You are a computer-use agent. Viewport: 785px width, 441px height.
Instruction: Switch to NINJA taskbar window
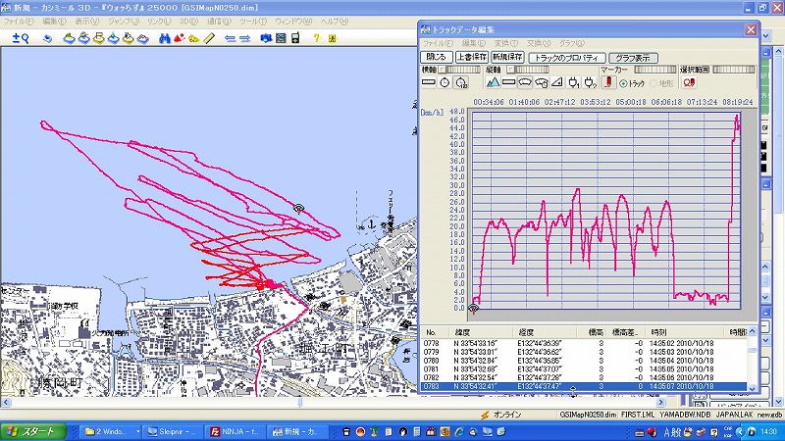point(235,431)
